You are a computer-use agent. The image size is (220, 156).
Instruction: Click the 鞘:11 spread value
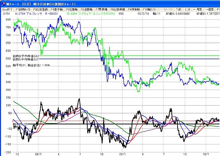click(157, 13)
